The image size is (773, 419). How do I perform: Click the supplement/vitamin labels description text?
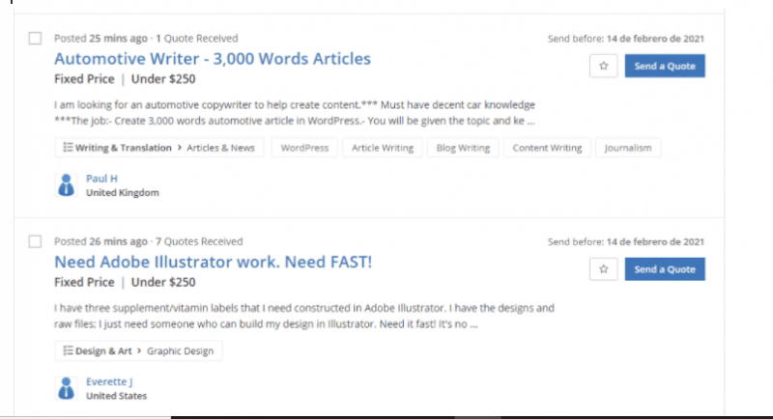[304, 316]
